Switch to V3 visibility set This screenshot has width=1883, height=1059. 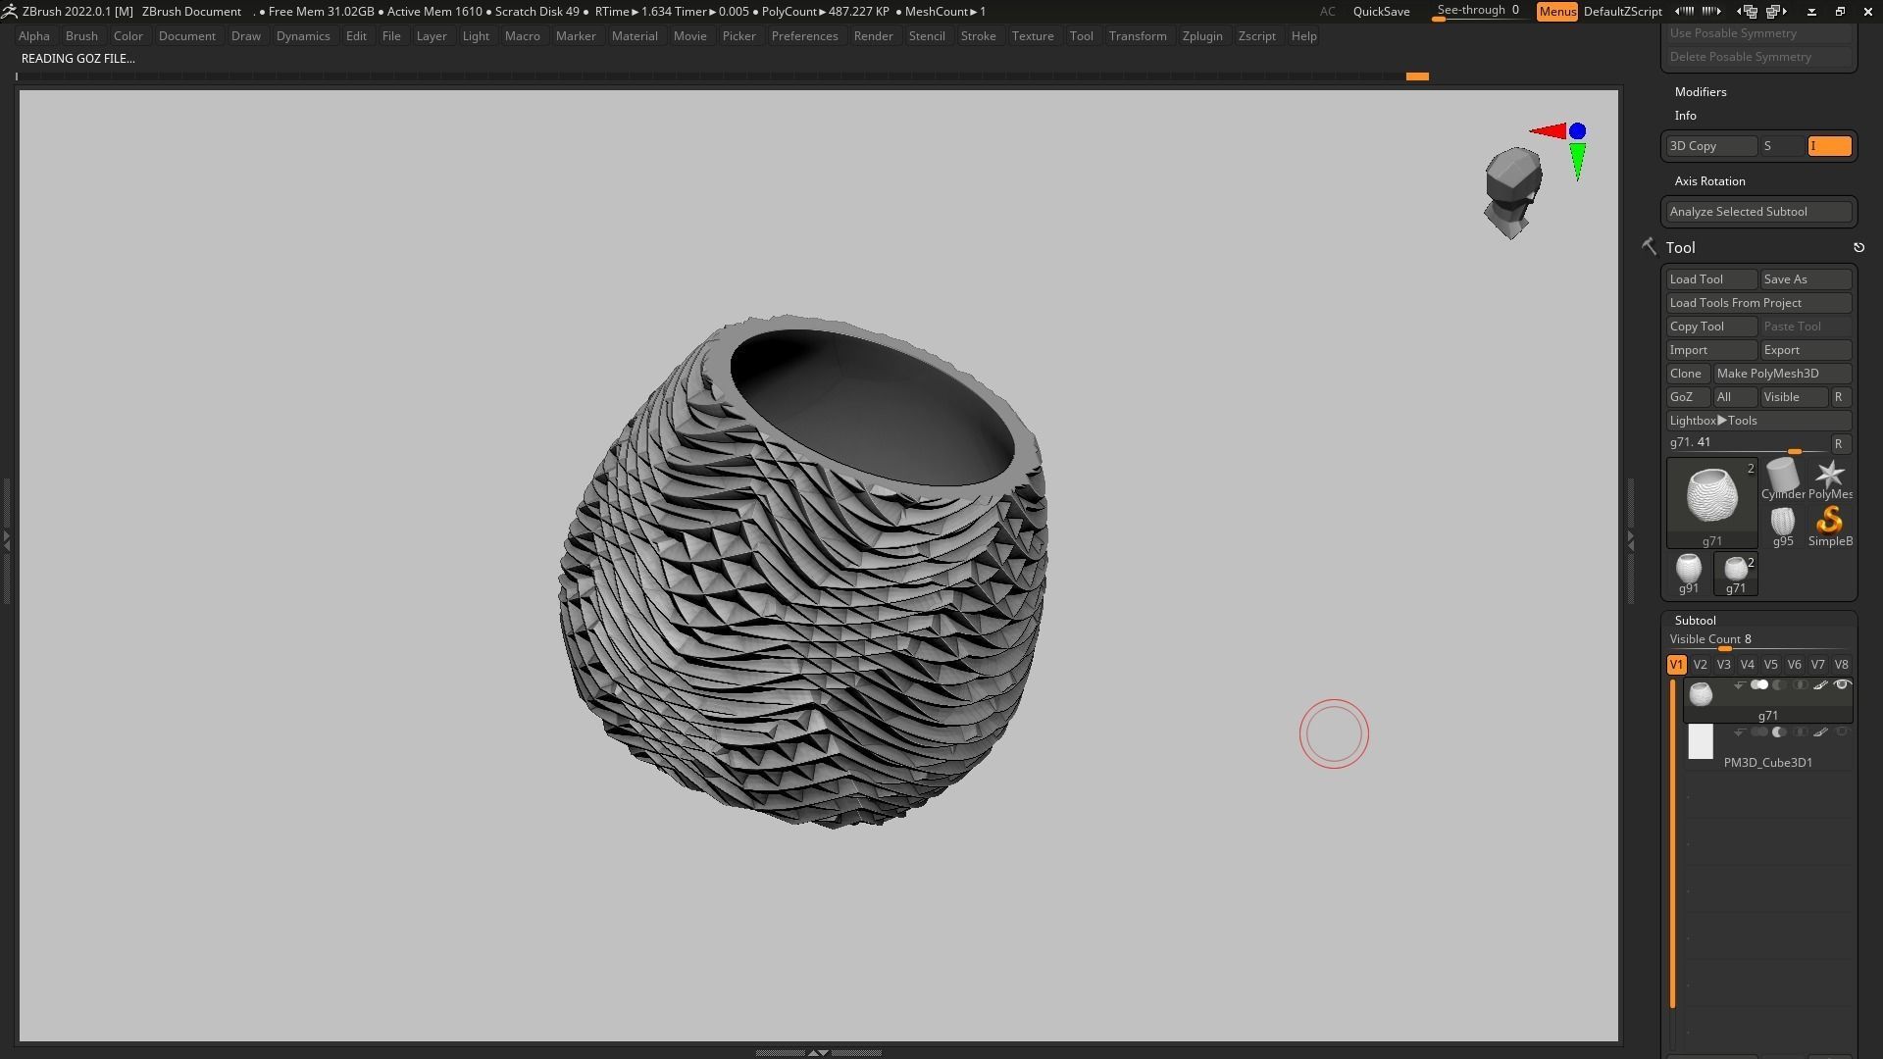pos(1723,665)
